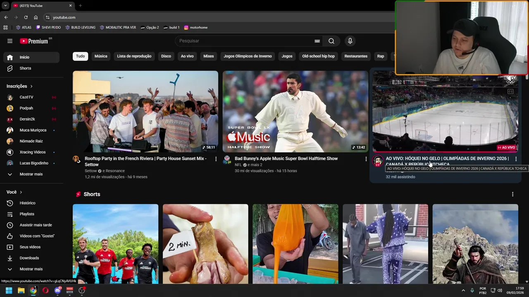Screen dimensions: 529x297
Task: Open the Chrome apps grid in the bookmarks bar
Action: click(x=5, y=28)
